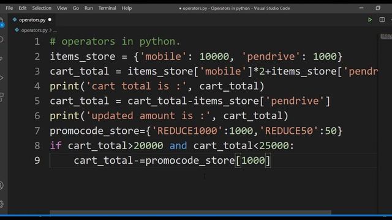Click the 'pendrive' string on line 2
392x220 pixels.
pos(271,57)
